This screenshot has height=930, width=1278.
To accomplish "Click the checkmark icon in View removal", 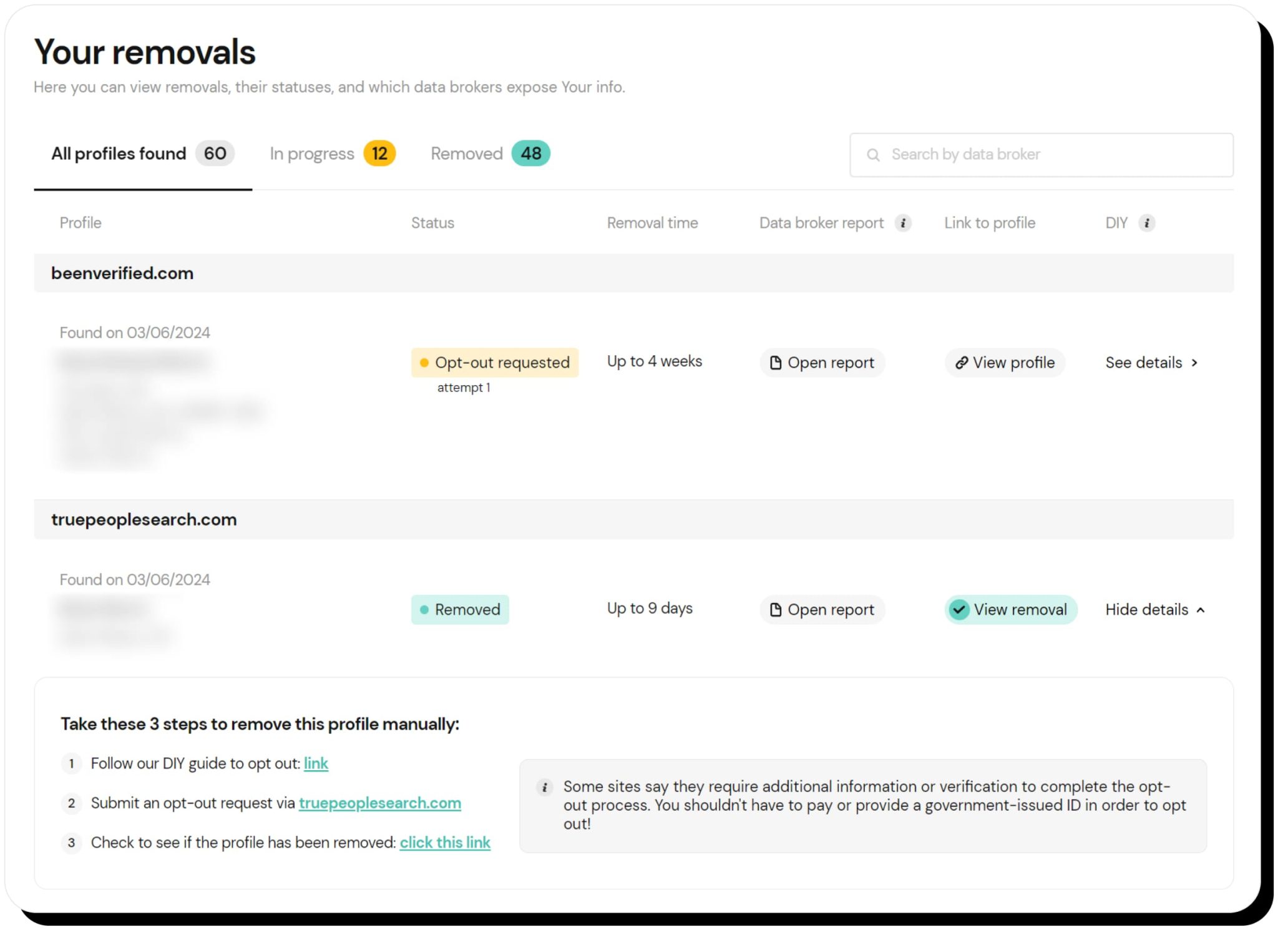I will (x=959, y=609).
